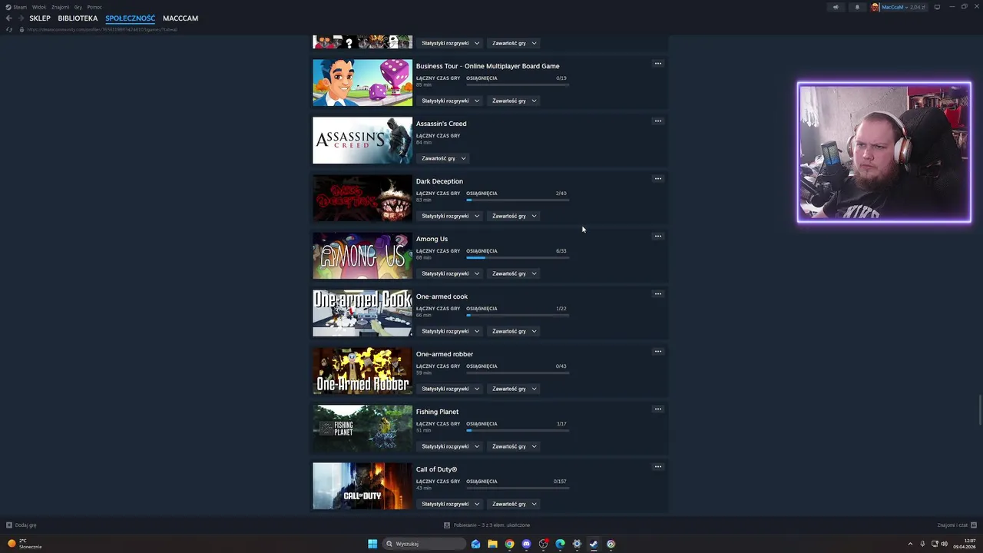Expand Zawartość gry for Among Us
983x553 pixels.
(x=514, y=273)
